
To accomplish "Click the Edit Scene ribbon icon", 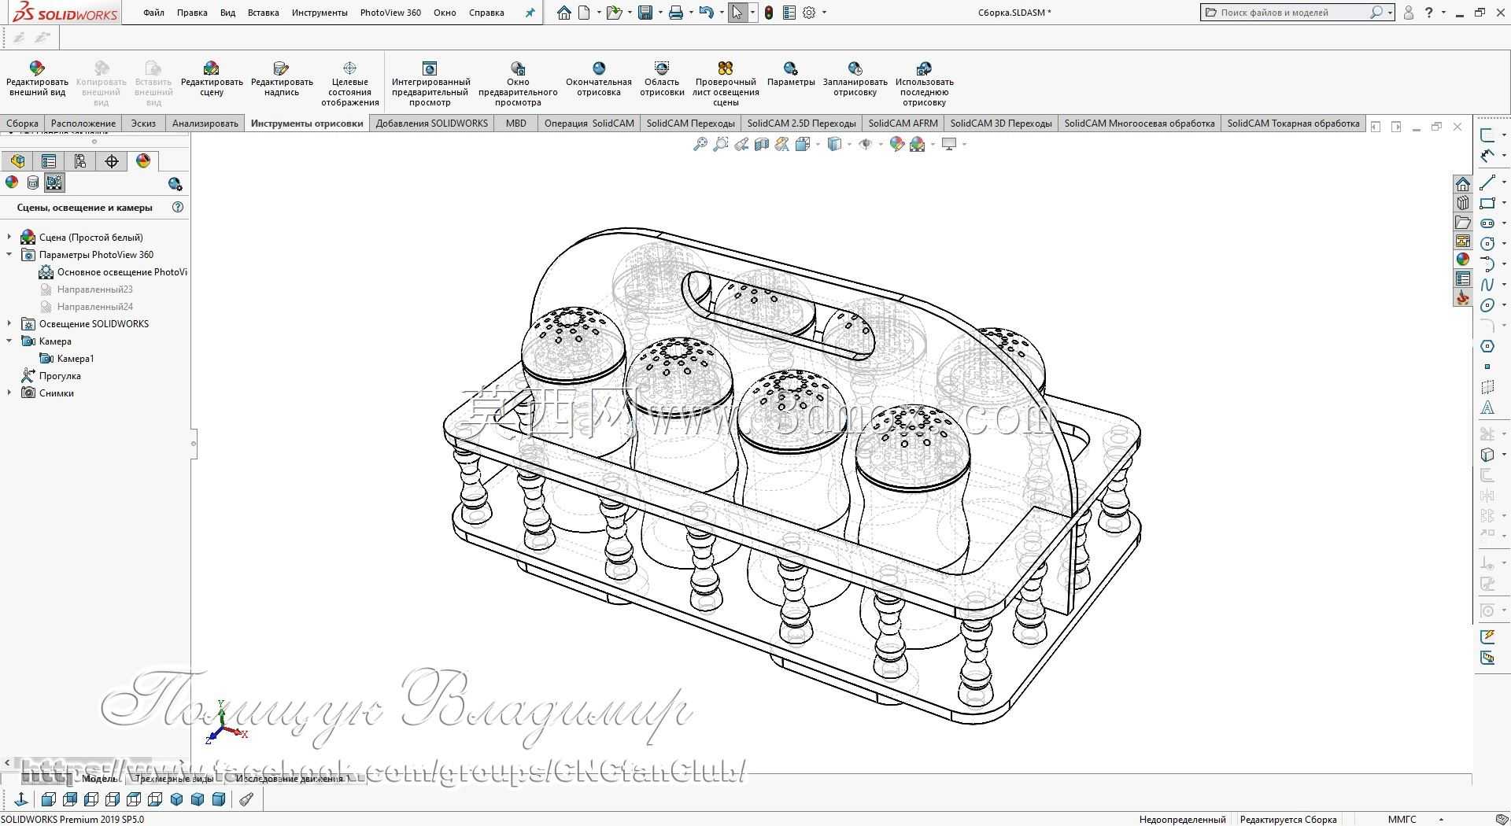I will click(211, 68).
